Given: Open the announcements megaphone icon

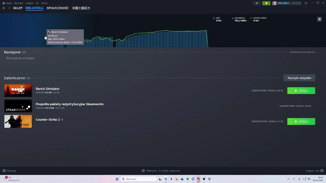Looking at the screenshot, I should [257, 3].
